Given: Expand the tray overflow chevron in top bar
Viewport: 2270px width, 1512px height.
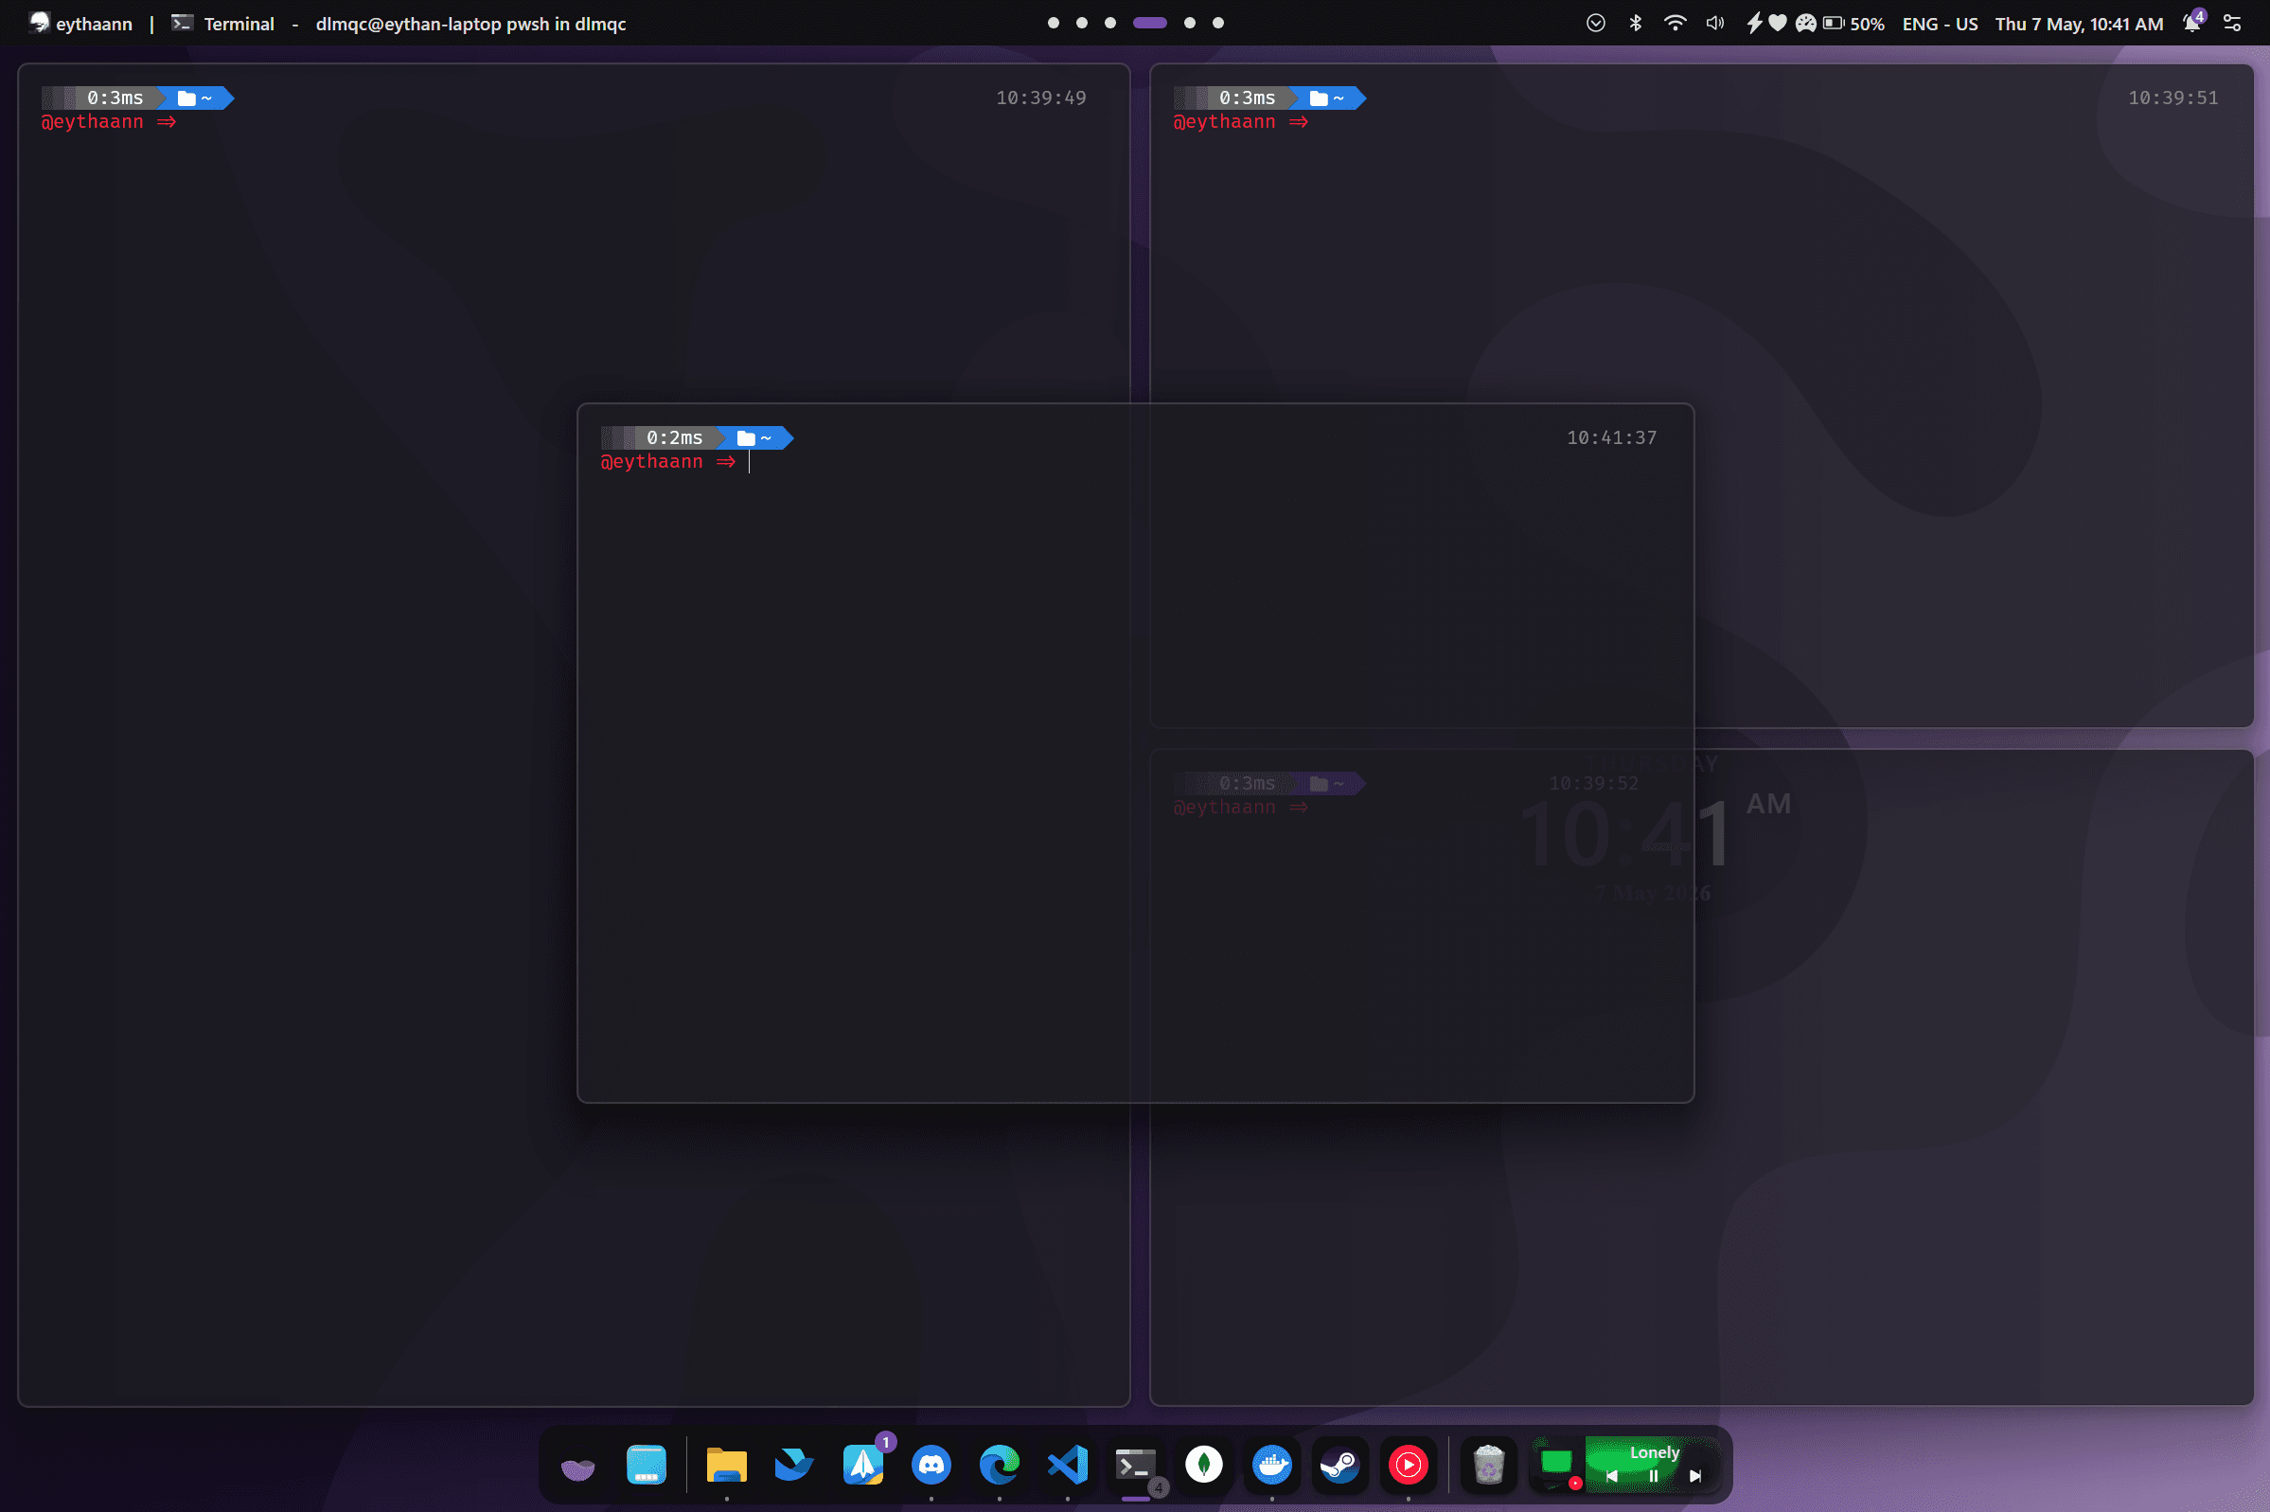Looking at the screenshot, I should (x=1595, y=23).
